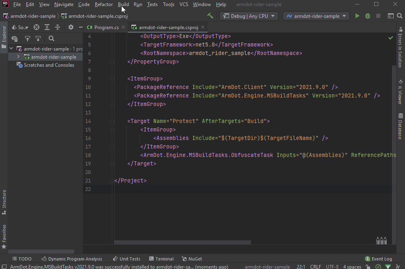Open the Build menu
Screen dimensions: 405x269
123,4
